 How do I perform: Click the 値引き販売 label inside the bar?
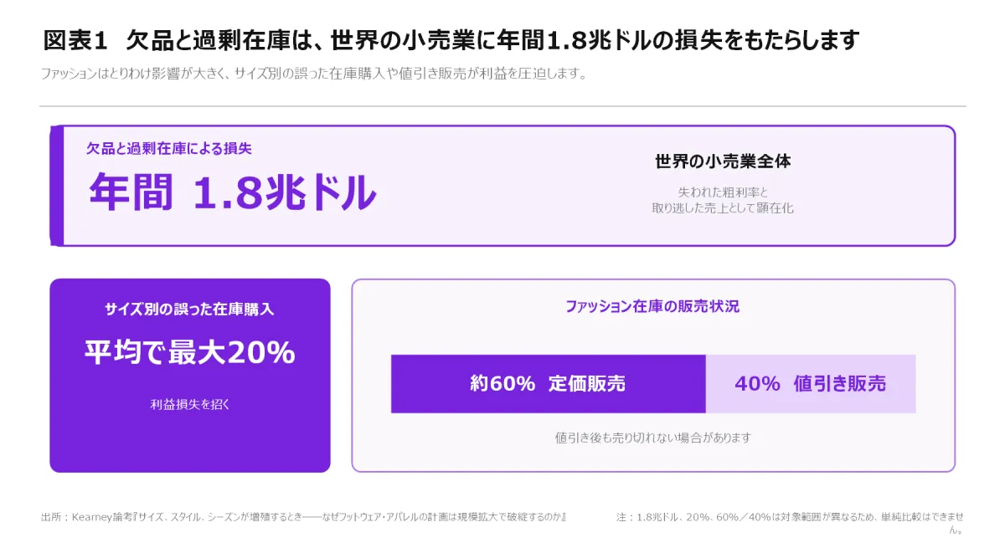point(840,384)
